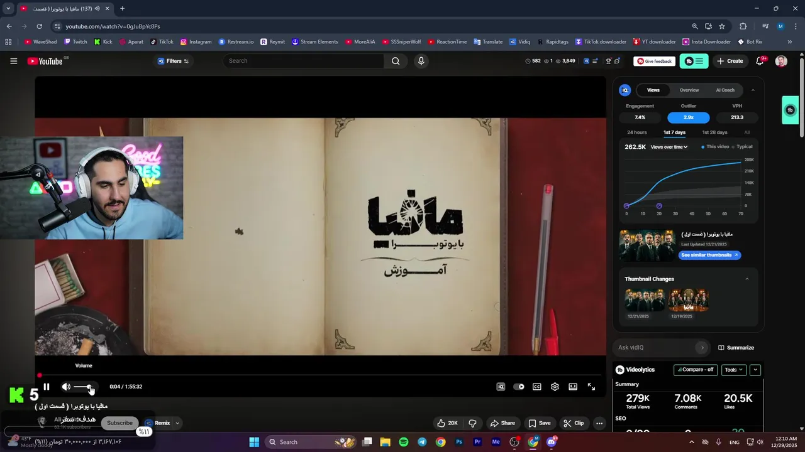Image resolution: width=805 pixels, height=452 pixels.
Task: Collapse Thumbnail Changes section
Action: [x=747, y=279]
